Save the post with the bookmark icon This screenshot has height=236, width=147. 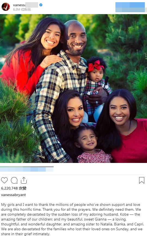pyautogui.click(x=142, y=180)
